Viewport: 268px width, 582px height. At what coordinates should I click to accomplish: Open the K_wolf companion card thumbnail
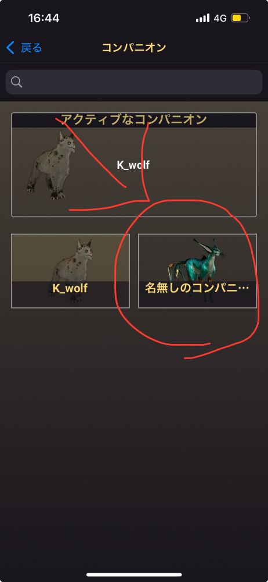point(70,271)
